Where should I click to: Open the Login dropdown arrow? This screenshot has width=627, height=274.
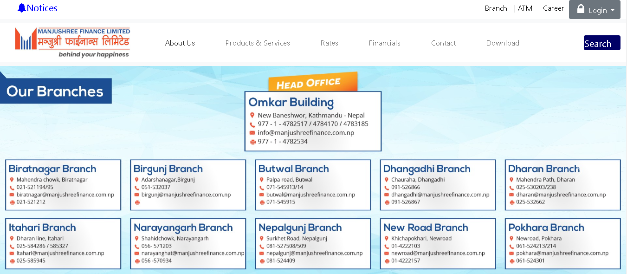click(x=613, y=10)
